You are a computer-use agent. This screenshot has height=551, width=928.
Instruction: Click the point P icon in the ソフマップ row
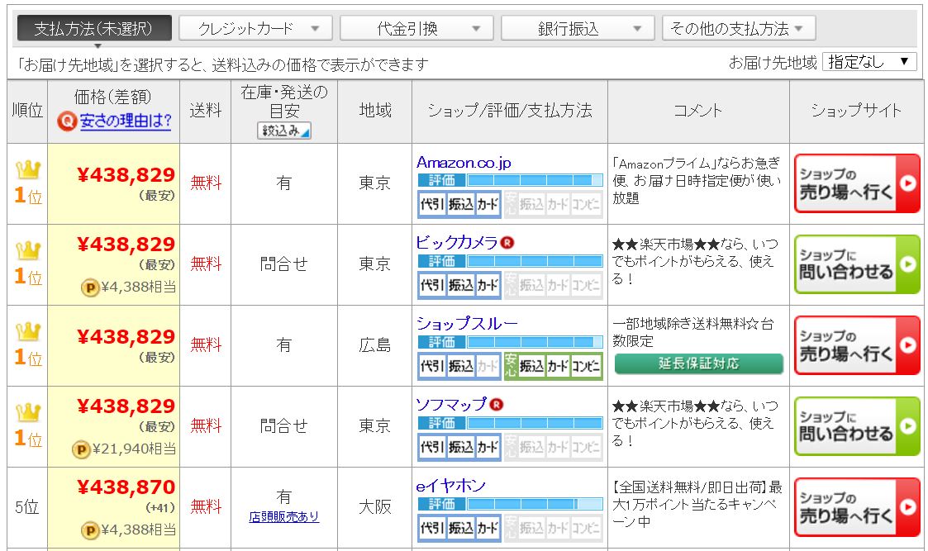tap(89, 449)
